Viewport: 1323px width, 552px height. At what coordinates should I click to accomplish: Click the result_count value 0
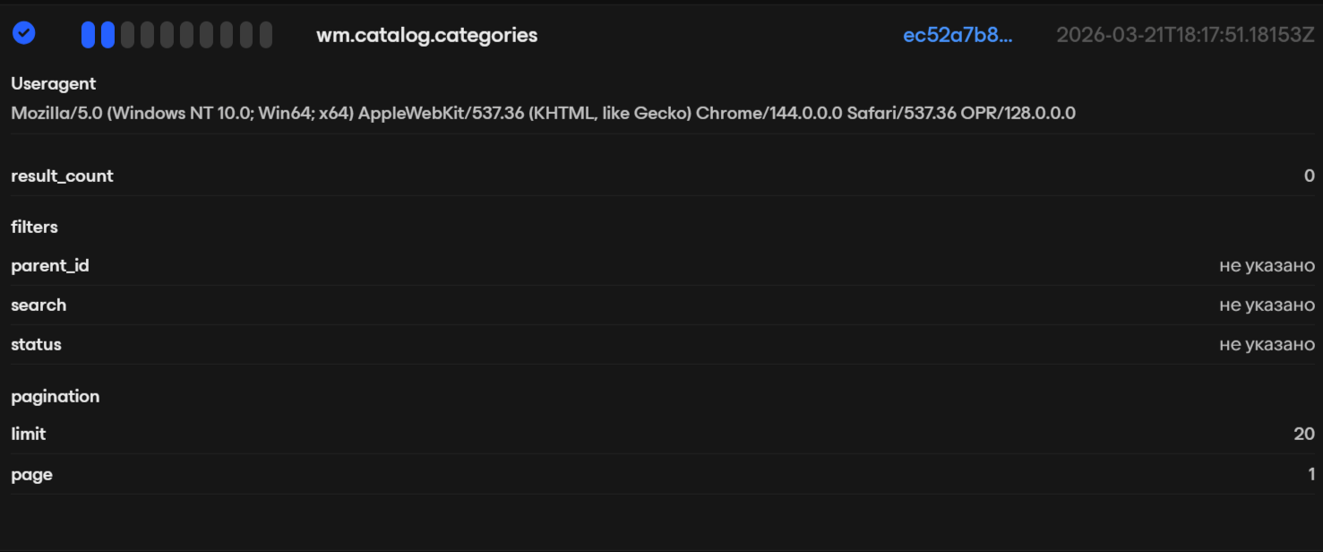pyautogui.click(x=1309, y=176)
